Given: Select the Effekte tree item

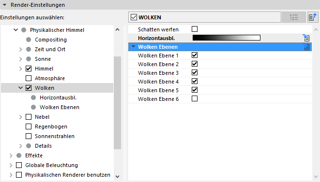Looking at the screenshot, I should coord(34,155).
